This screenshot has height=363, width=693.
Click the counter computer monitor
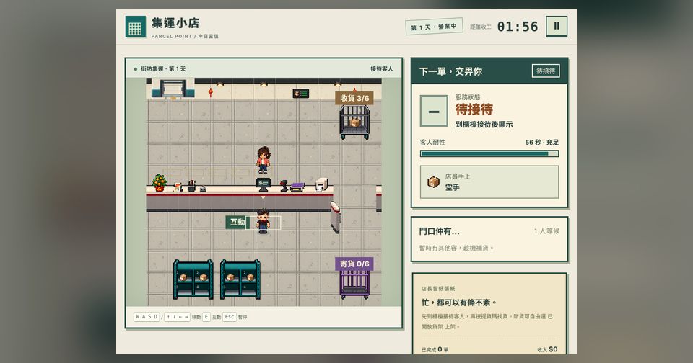(x=263, y=184)
